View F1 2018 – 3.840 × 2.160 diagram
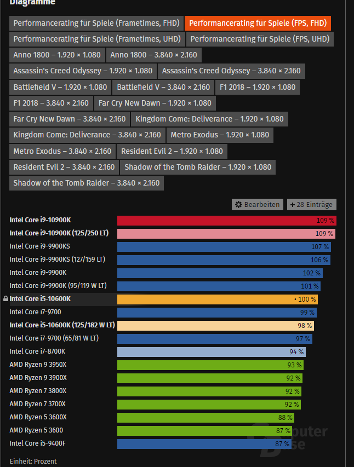Screen dimensions: 354x467 [x=51, y=103]
